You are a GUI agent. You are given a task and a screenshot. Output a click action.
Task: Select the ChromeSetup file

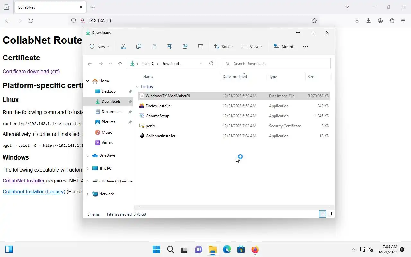(234, 116)
